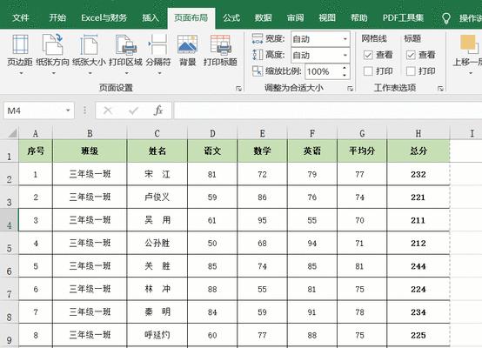Select cell containing 呼延灼
Image resolution: width=482 pixels, height=348 pixels.
pyautogui.click(x=157, y=335)
